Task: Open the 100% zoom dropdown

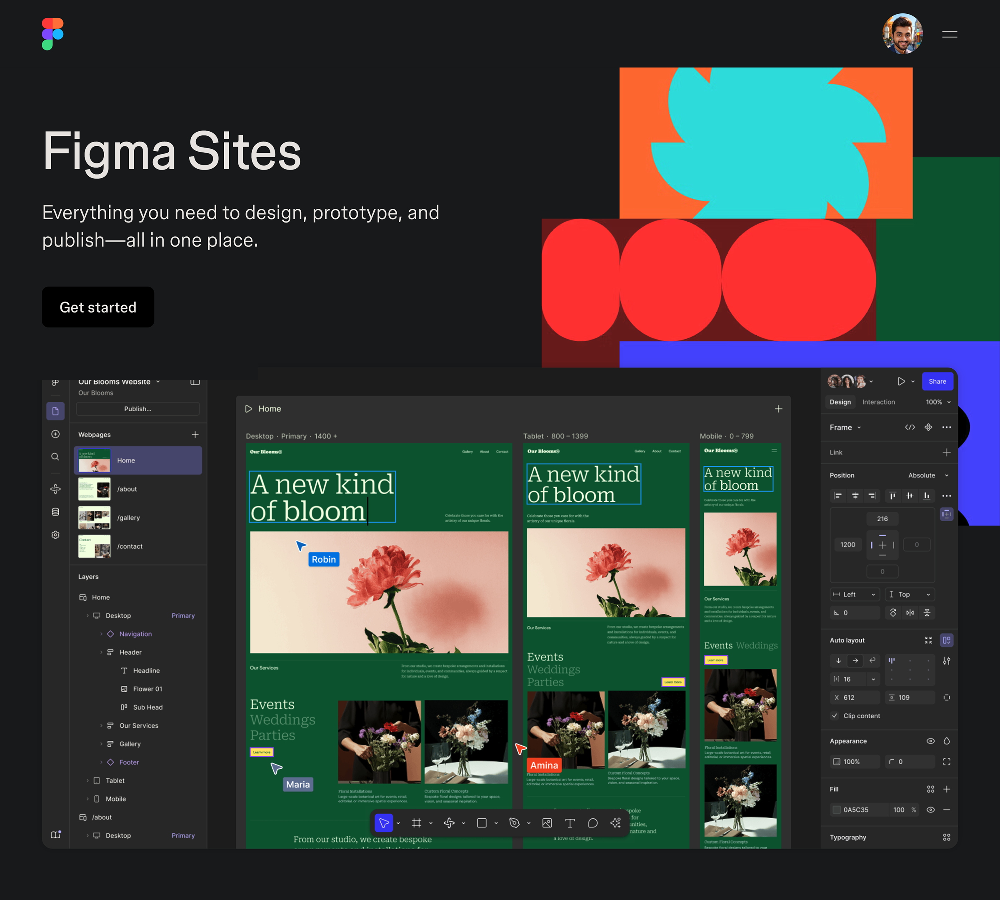Action: pyautogui.click(x=937, y=402)
